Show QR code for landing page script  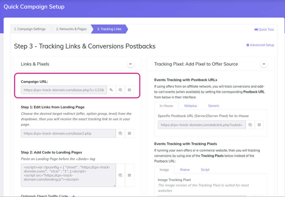click(129, 175)
